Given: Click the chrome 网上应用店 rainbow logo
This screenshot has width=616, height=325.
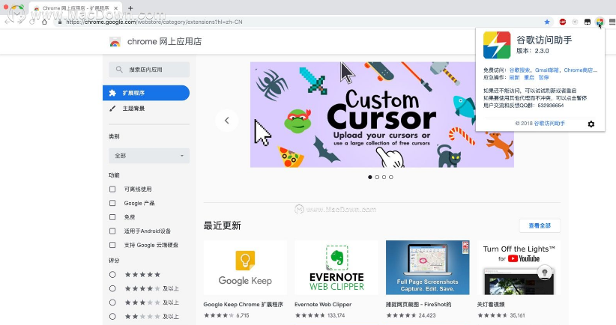Looking at the screenshot, I should coord(115,42).
